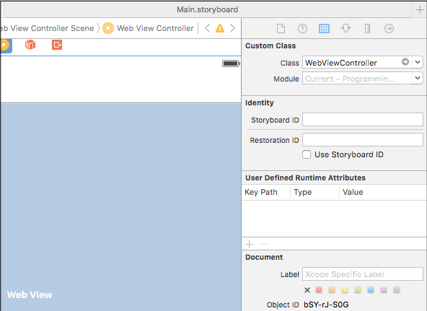Jump to the WebViewController class arrow
427x311 pixels.
point(405,62)
